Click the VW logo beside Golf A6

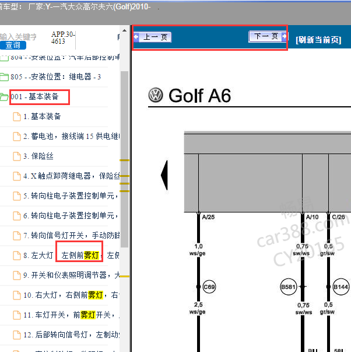[x=156, y=95]
